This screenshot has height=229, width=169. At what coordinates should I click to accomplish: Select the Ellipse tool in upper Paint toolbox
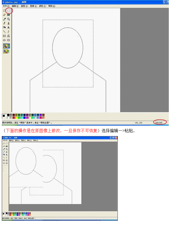[4, 40]
